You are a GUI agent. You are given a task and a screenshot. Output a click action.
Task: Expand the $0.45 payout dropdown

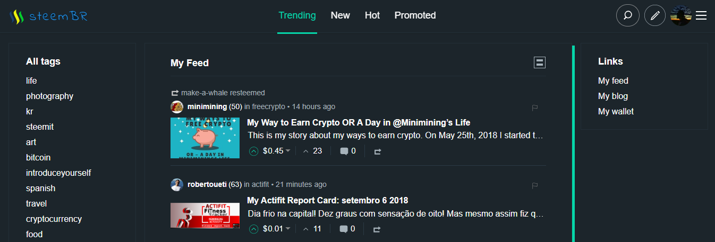pos(288,151)
